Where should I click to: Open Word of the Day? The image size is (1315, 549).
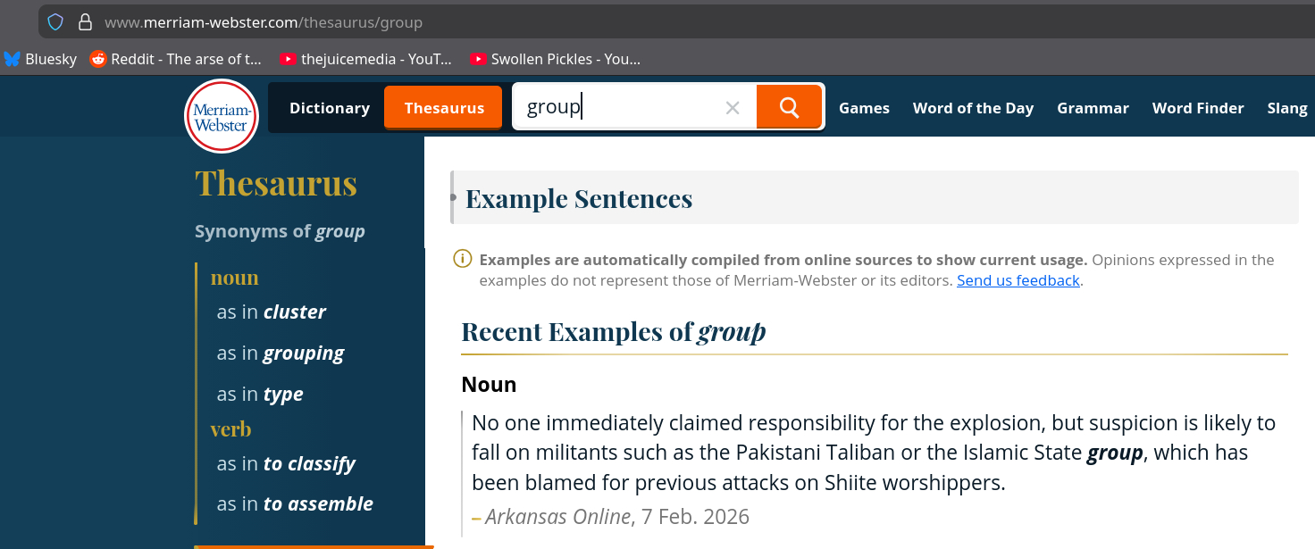[973, 108]
